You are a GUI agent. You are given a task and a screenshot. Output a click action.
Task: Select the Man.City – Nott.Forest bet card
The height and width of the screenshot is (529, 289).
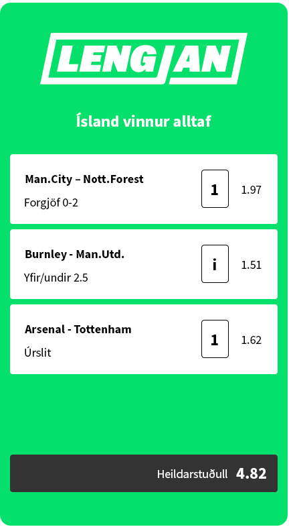coord(144,189)
